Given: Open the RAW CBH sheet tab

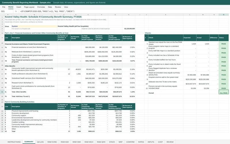Looking at the screenshot, I should click(x=77, y=142).
